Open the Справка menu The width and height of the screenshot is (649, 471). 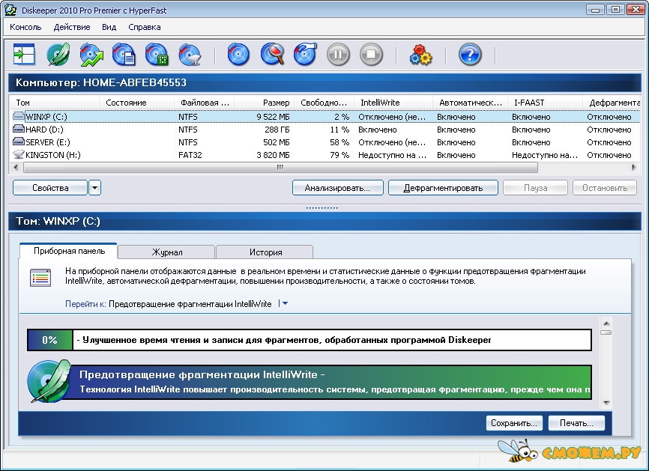tap(145, 27)
